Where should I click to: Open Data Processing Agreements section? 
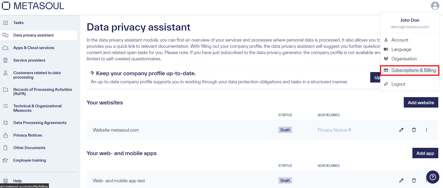(40, 122)
